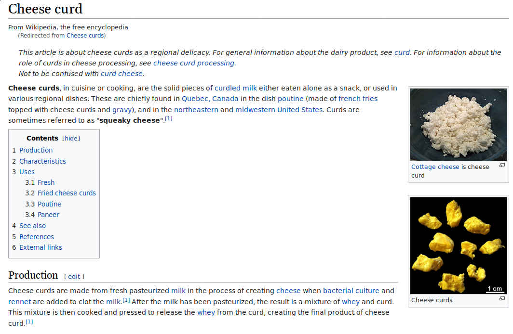The width and height of the screenshot is (513, 334).
Task: Open cheese curd processing link
Action: 194,63
